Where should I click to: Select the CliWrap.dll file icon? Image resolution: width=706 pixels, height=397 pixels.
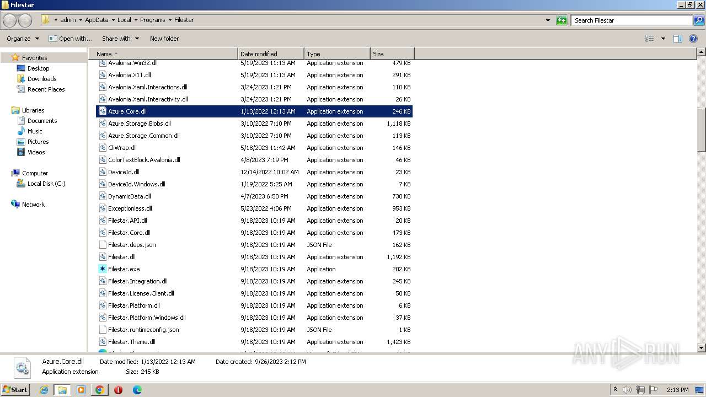103,148
